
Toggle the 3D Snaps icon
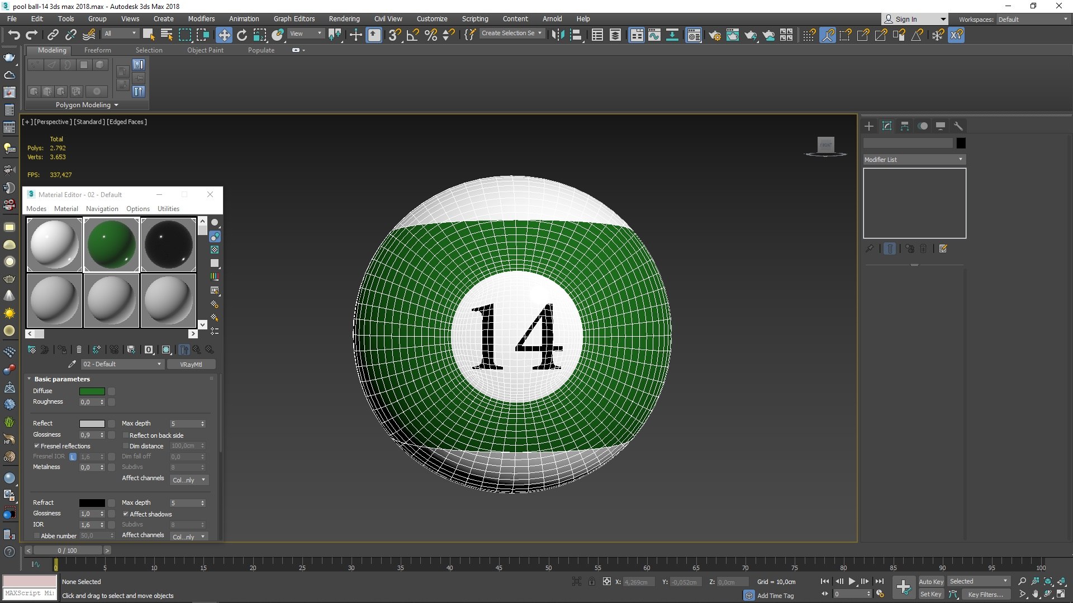tap(395, 35)
